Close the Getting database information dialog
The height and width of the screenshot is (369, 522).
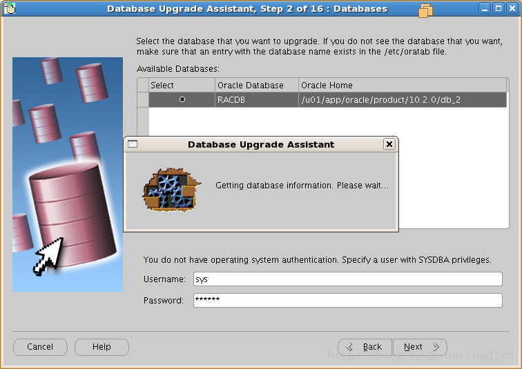[x=389, y=144]
